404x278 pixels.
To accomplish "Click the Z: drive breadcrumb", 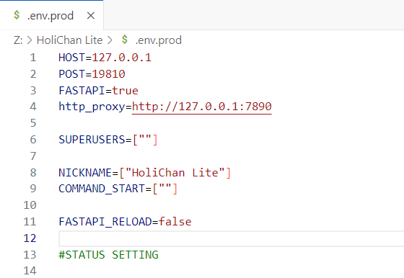I will (x=18, y=40).
